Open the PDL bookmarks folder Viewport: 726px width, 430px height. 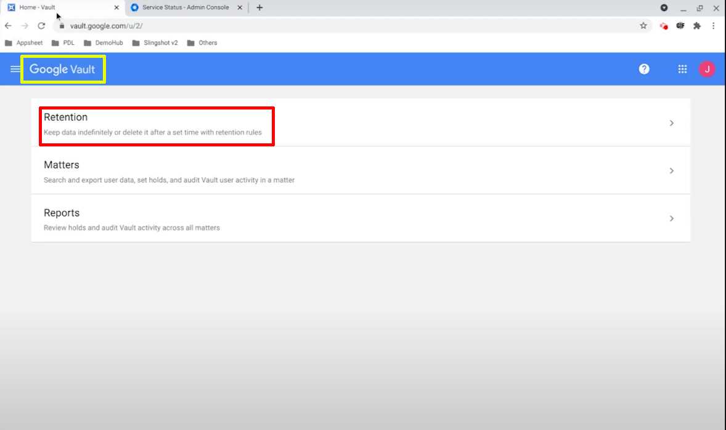coord(63,43)
